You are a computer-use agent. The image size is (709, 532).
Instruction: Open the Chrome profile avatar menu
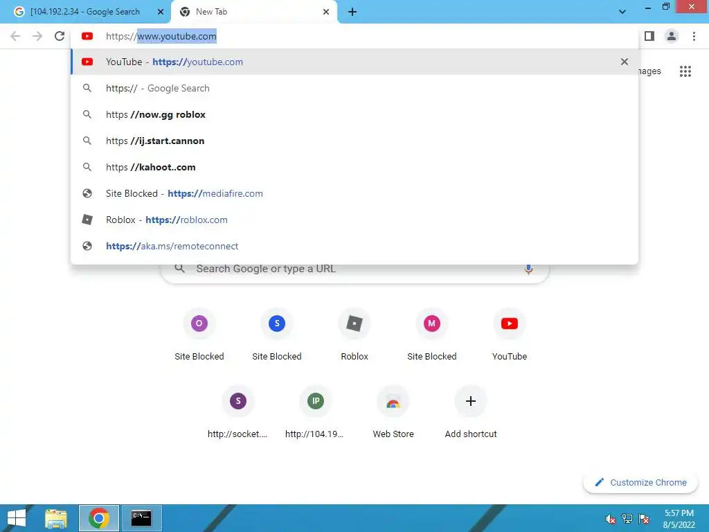point(672,36)
